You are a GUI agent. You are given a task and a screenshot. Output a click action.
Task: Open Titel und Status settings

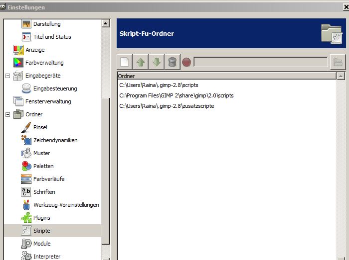[52, 37]
